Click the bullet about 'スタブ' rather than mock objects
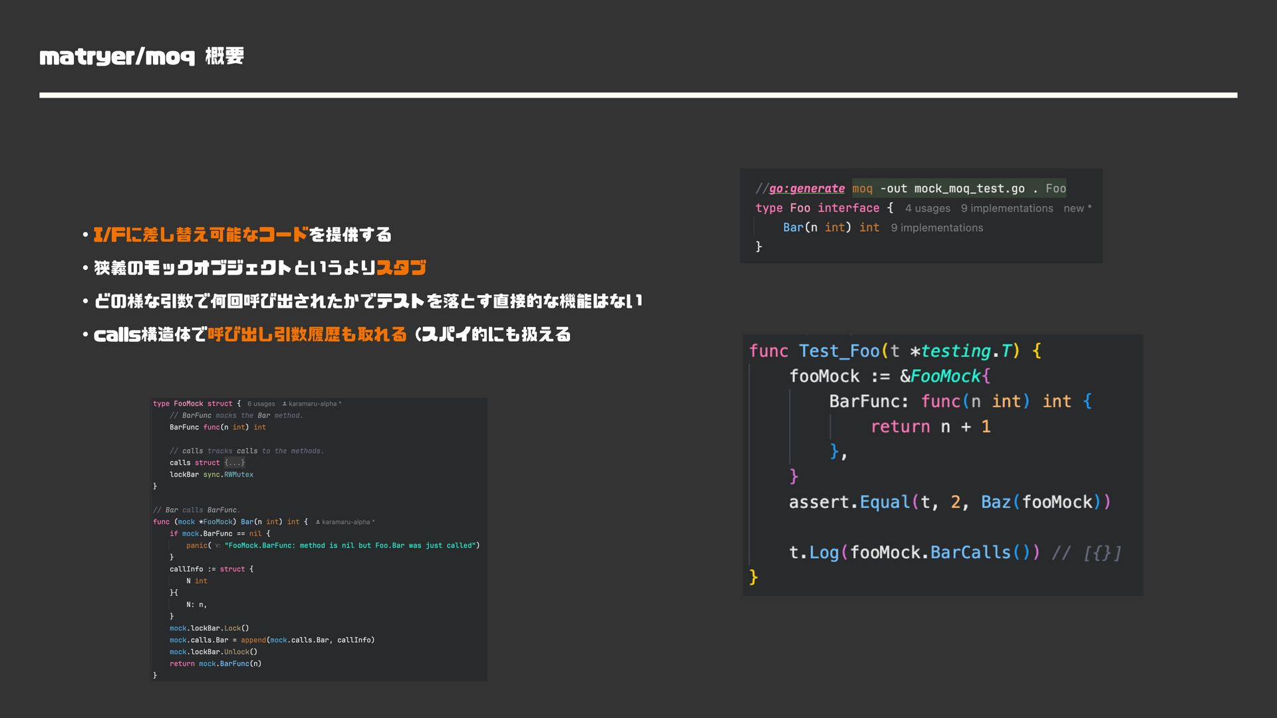This screenshot has height=718, width=1277. coord(260,268)
